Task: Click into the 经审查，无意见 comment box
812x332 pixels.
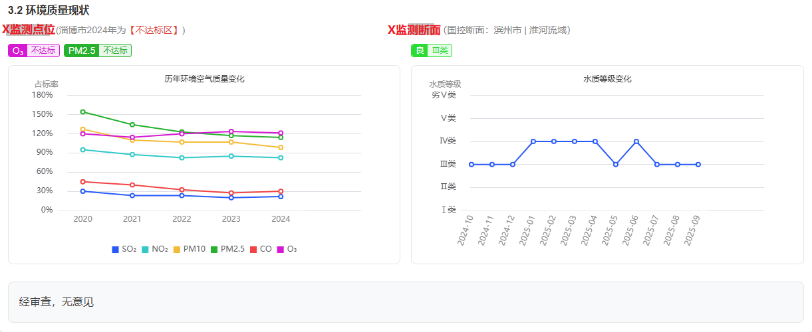Action: [406, 302]
